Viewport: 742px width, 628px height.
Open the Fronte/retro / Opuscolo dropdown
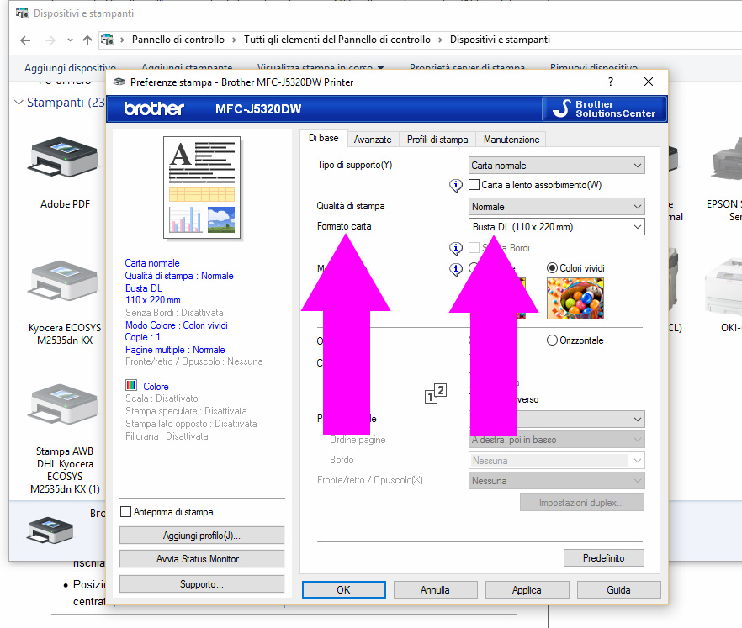click(557, 481)
